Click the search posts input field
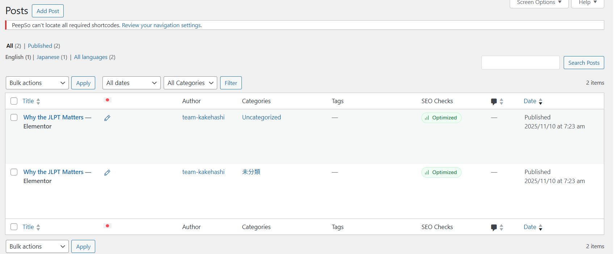 coord(520,63)
